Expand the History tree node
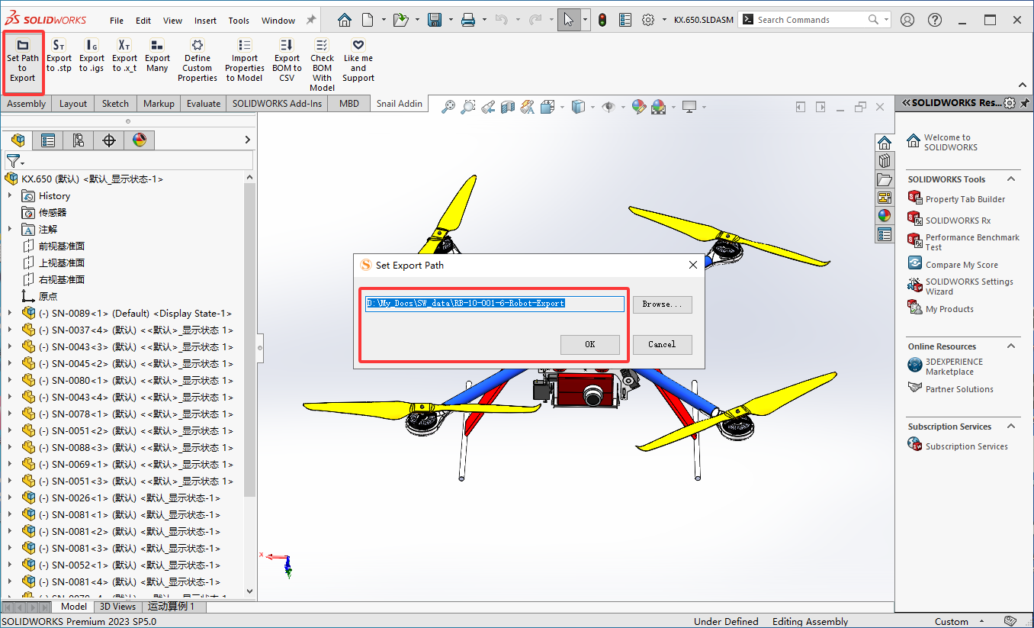1034x628 pixels. (10, 196)
